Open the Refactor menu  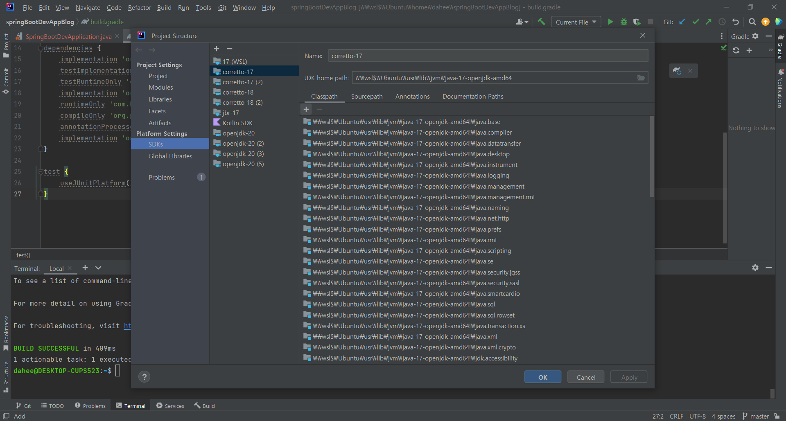[x=139, y=7]
